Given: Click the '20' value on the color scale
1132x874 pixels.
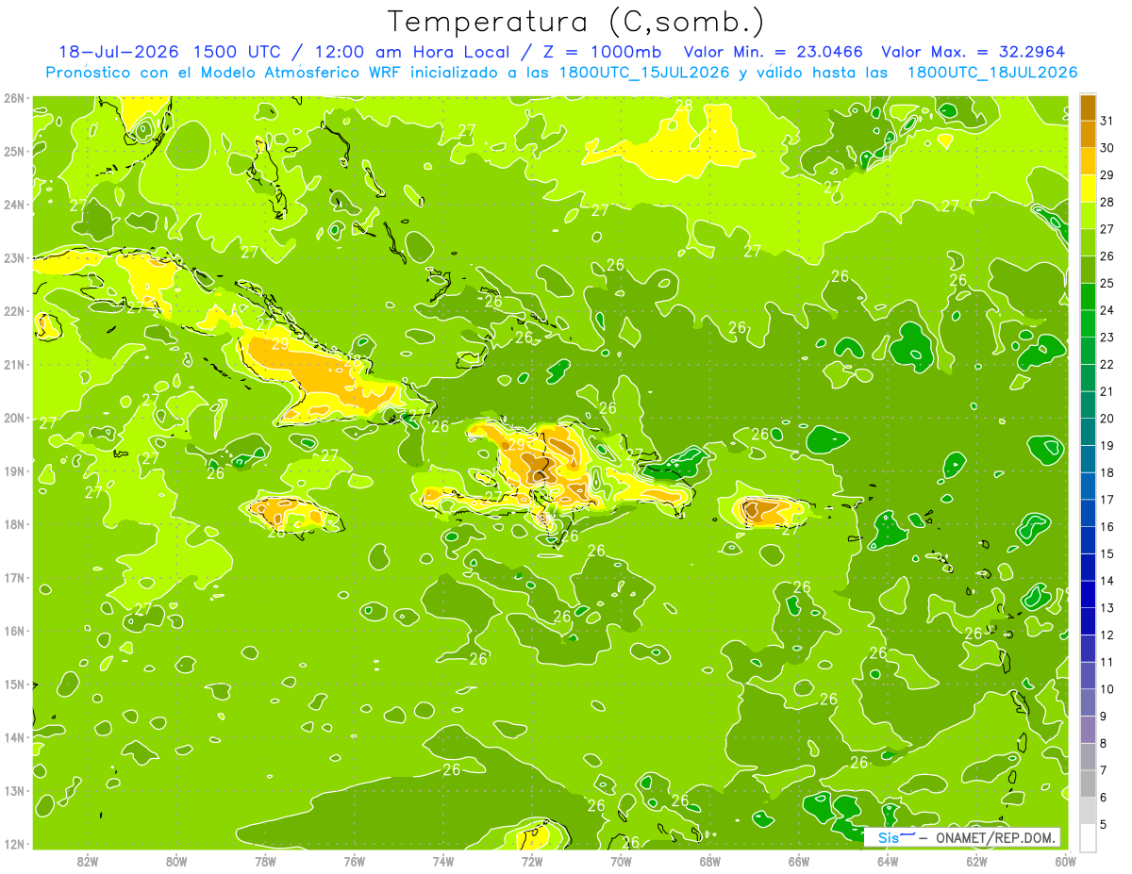Looking at the screenshot, I should [1107, 419].
